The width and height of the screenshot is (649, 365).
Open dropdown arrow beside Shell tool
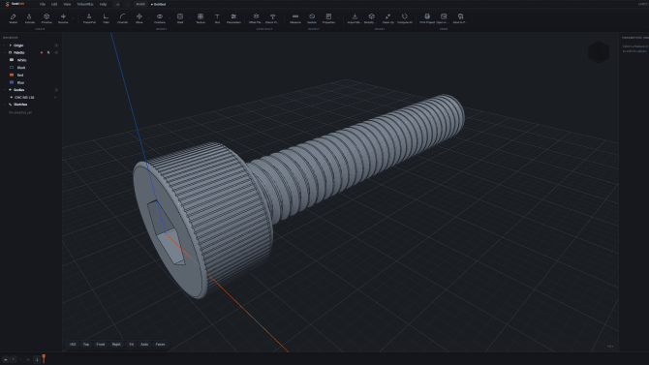pyautogui.click(x=190, y=18)
